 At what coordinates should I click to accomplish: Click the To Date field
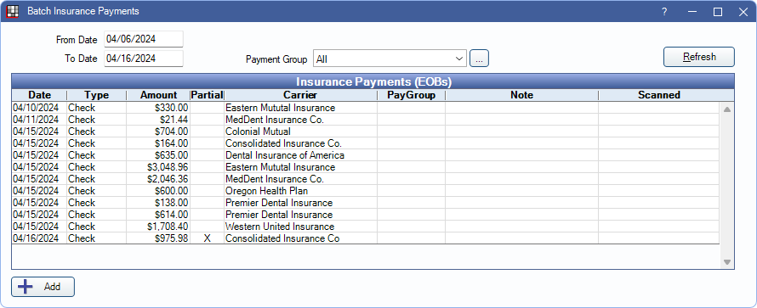[144, 59]
